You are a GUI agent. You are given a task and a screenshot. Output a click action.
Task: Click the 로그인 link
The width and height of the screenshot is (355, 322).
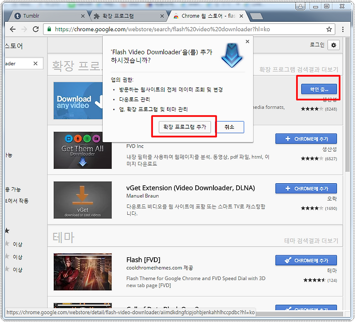[317, 45]
